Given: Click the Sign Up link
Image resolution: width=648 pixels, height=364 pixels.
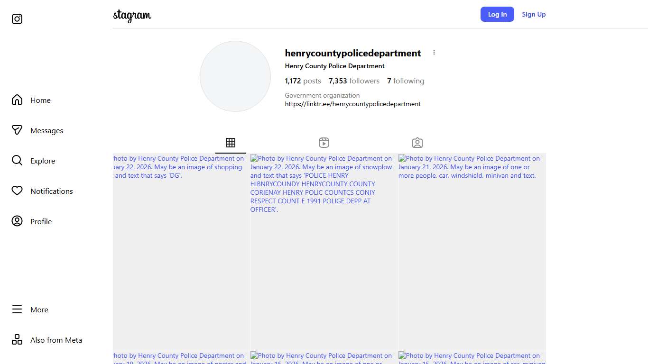Looking at the screenshot, I should click(x=534, y=14).
